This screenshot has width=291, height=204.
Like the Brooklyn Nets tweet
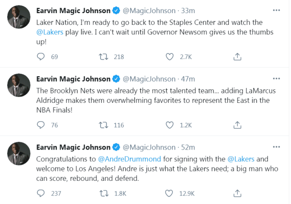tap(170, 125)
